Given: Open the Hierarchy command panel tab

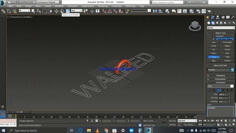Looking at the screenshot, I should [x=218, y=17].
